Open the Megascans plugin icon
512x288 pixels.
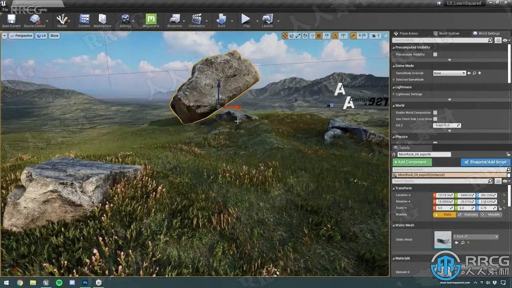(151, 19)
